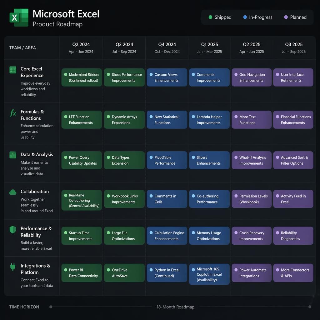Open the More Connectors & APIs card
The image size is (320, 320).
tap(293, 273)
